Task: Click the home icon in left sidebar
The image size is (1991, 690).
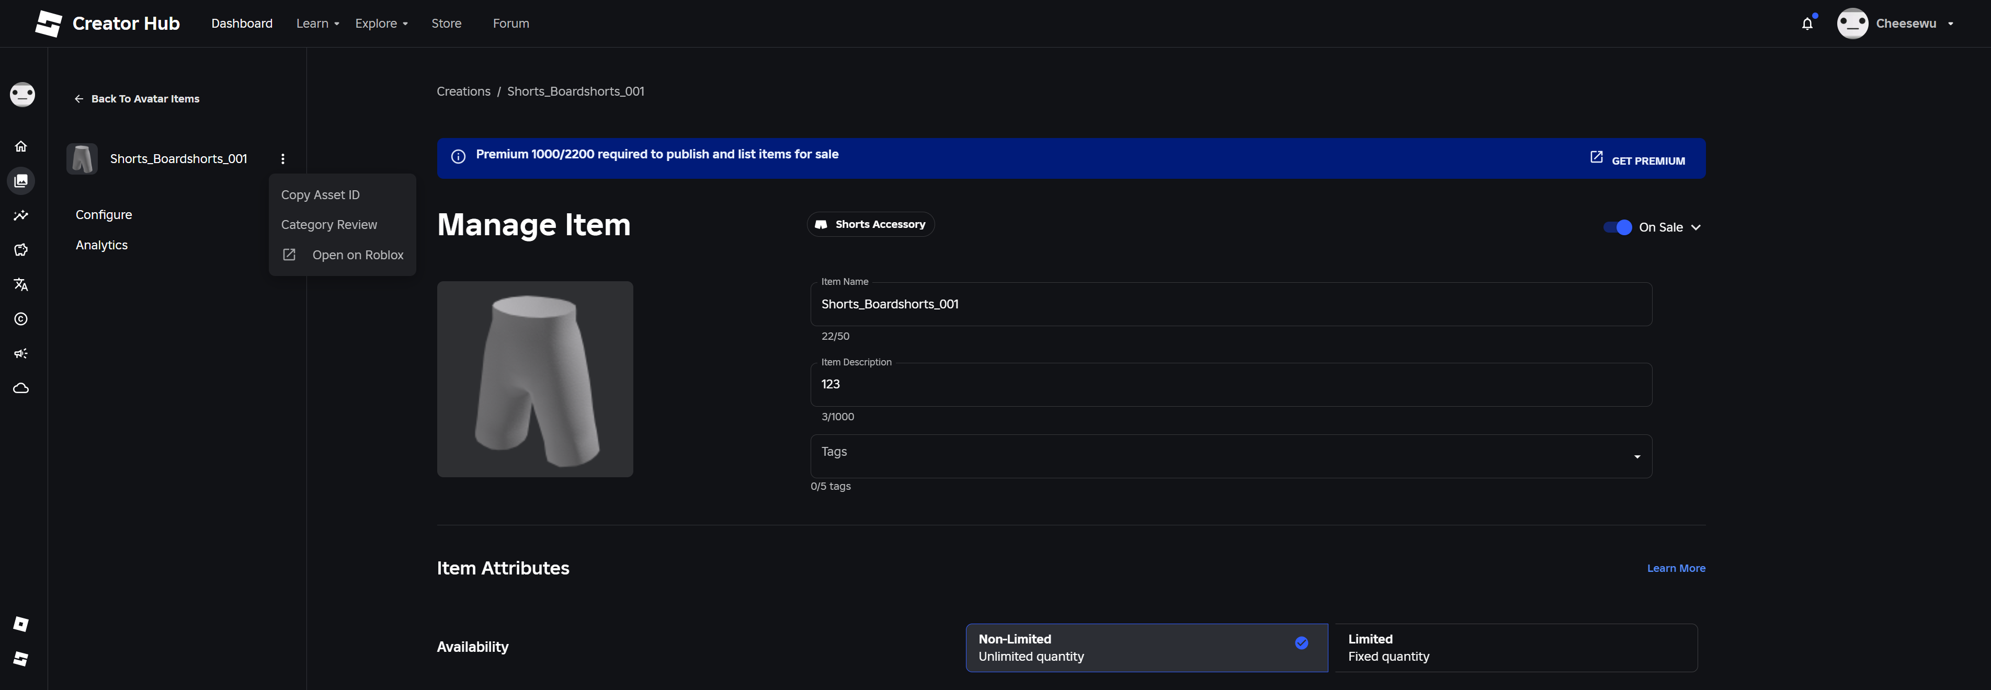Action: point(21,146)
